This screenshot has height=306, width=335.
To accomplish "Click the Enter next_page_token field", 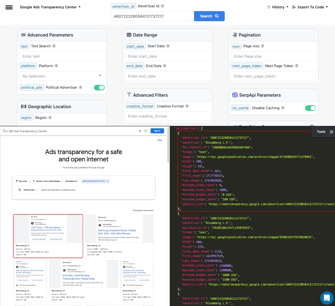I will 273,76.
